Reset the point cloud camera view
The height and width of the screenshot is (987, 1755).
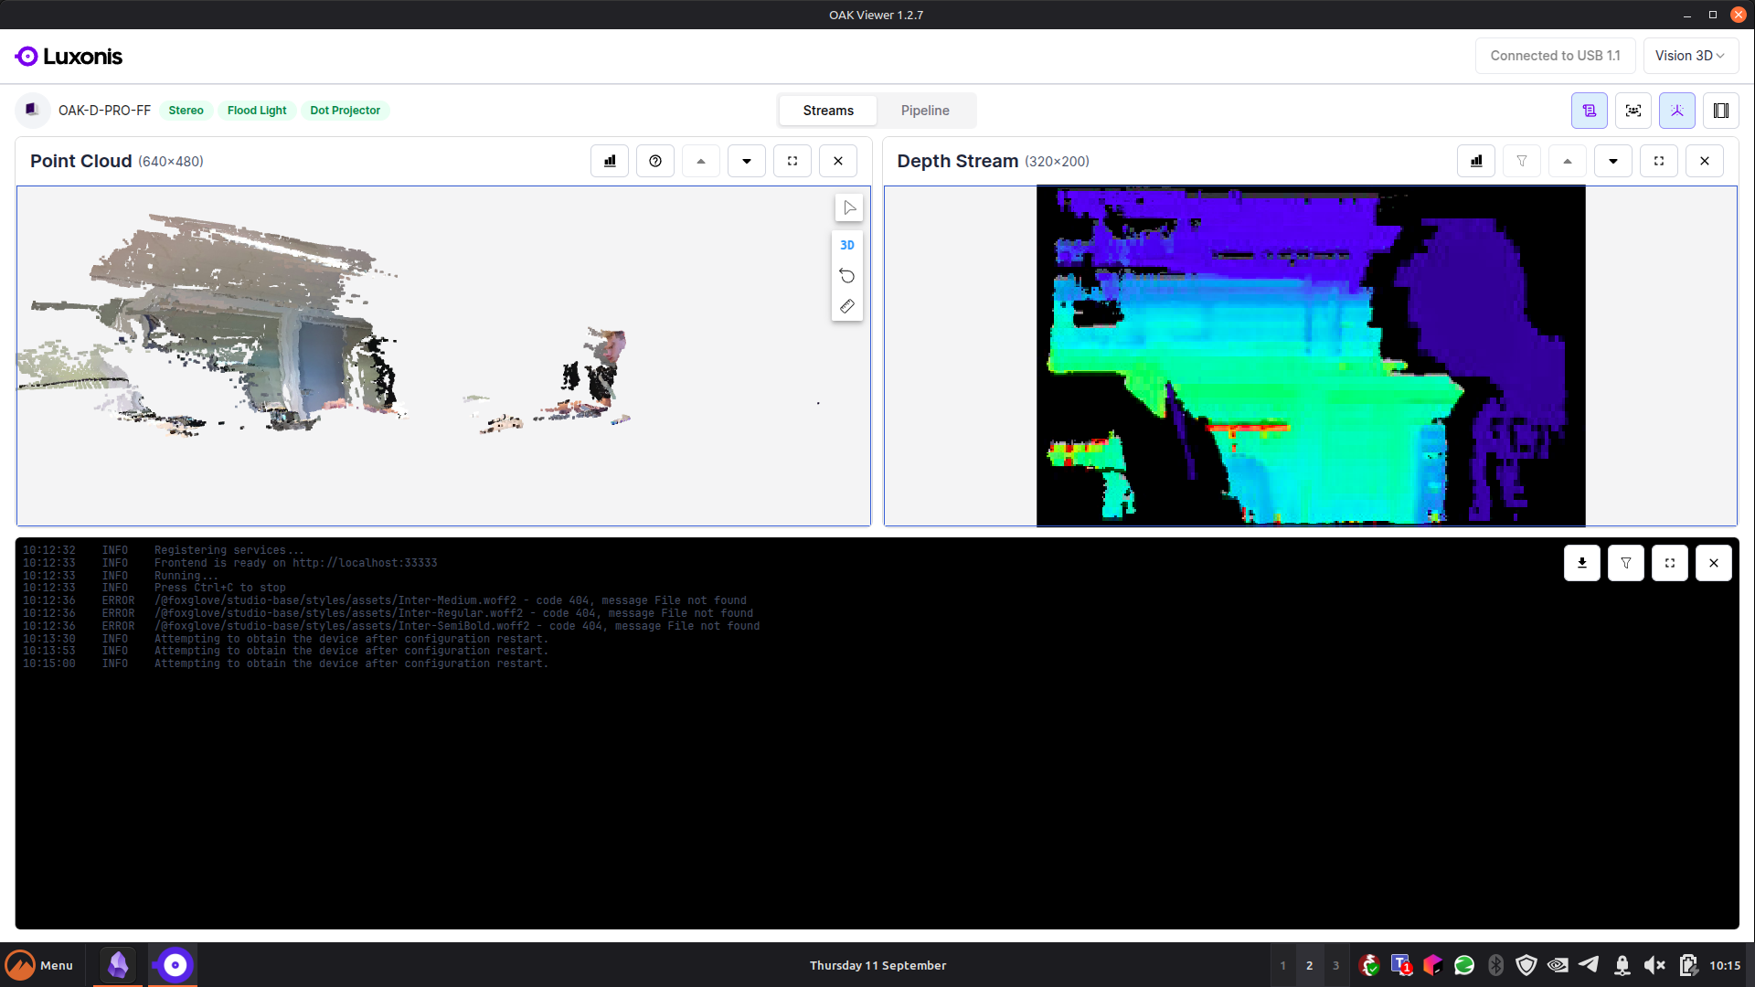pyautogui.click(x=847, y=276)
